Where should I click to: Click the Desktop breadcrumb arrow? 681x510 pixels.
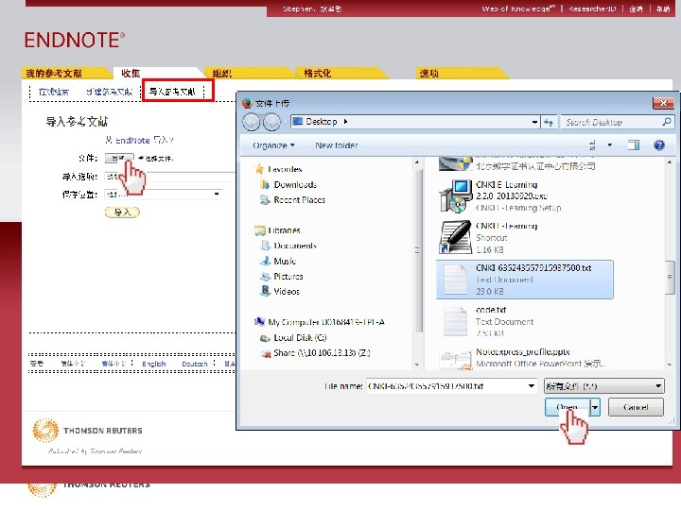[x=346, y=122]
